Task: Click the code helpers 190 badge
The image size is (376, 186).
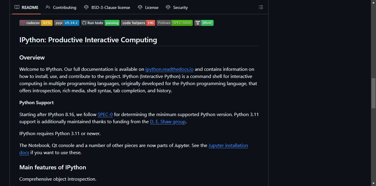Action: click(138, 23)
